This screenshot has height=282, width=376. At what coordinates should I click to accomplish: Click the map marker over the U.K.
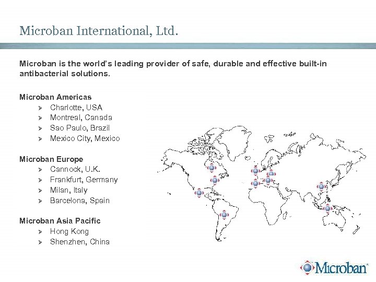[255, 171]
